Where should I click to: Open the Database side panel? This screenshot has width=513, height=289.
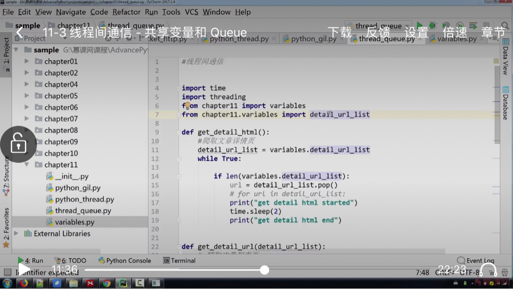pyautogui.click(x=505, y=103)
